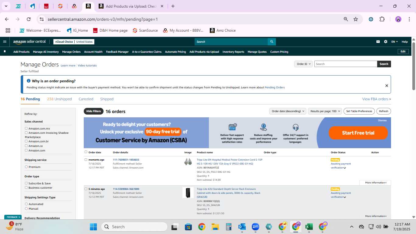Image resolution: width=416 pixels, height=234 pixels.
Task: Check the Subscribe & Save order type
Action: tap(26, 183)
